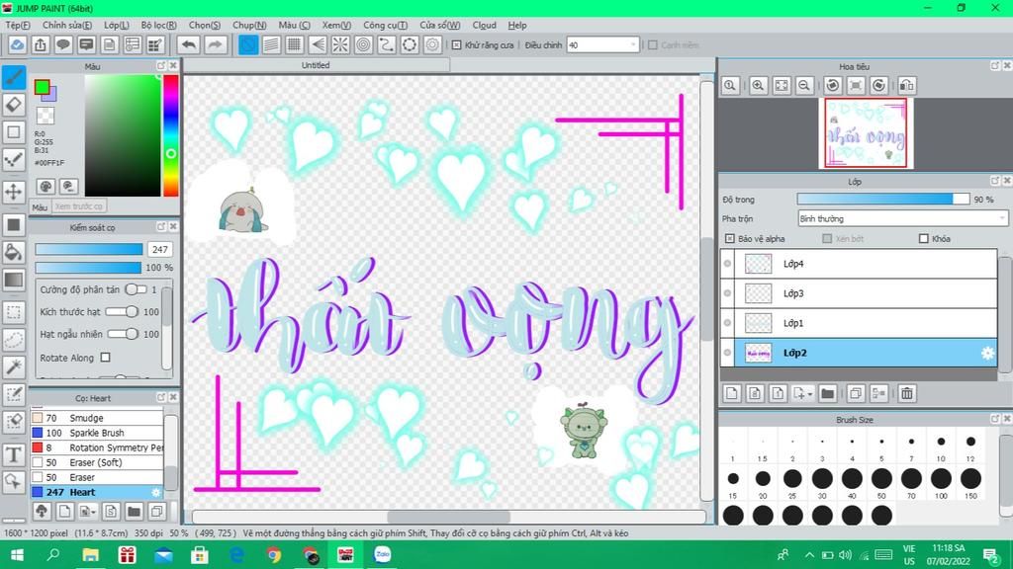Open the Pha trộn blend mode dropdown

click(902, 218)
